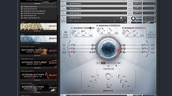Viewport: 172px width, 96px height.
Task: Disable the FILTER power icon
Action: click(70, 52)
